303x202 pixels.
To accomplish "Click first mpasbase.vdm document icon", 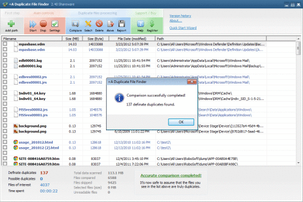I will pyautogui.click(x=16, y=44).
